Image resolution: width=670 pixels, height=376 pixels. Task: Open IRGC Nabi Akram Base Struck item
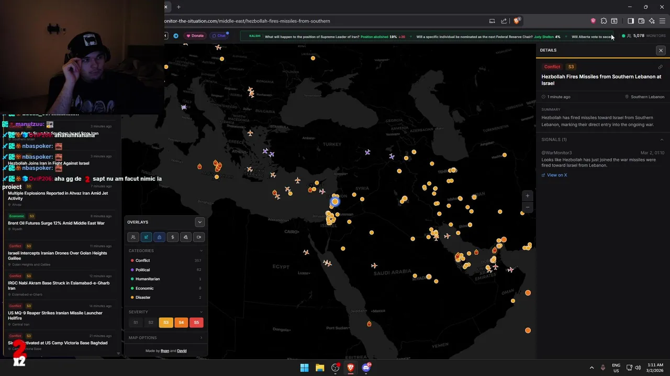point(59,286)
